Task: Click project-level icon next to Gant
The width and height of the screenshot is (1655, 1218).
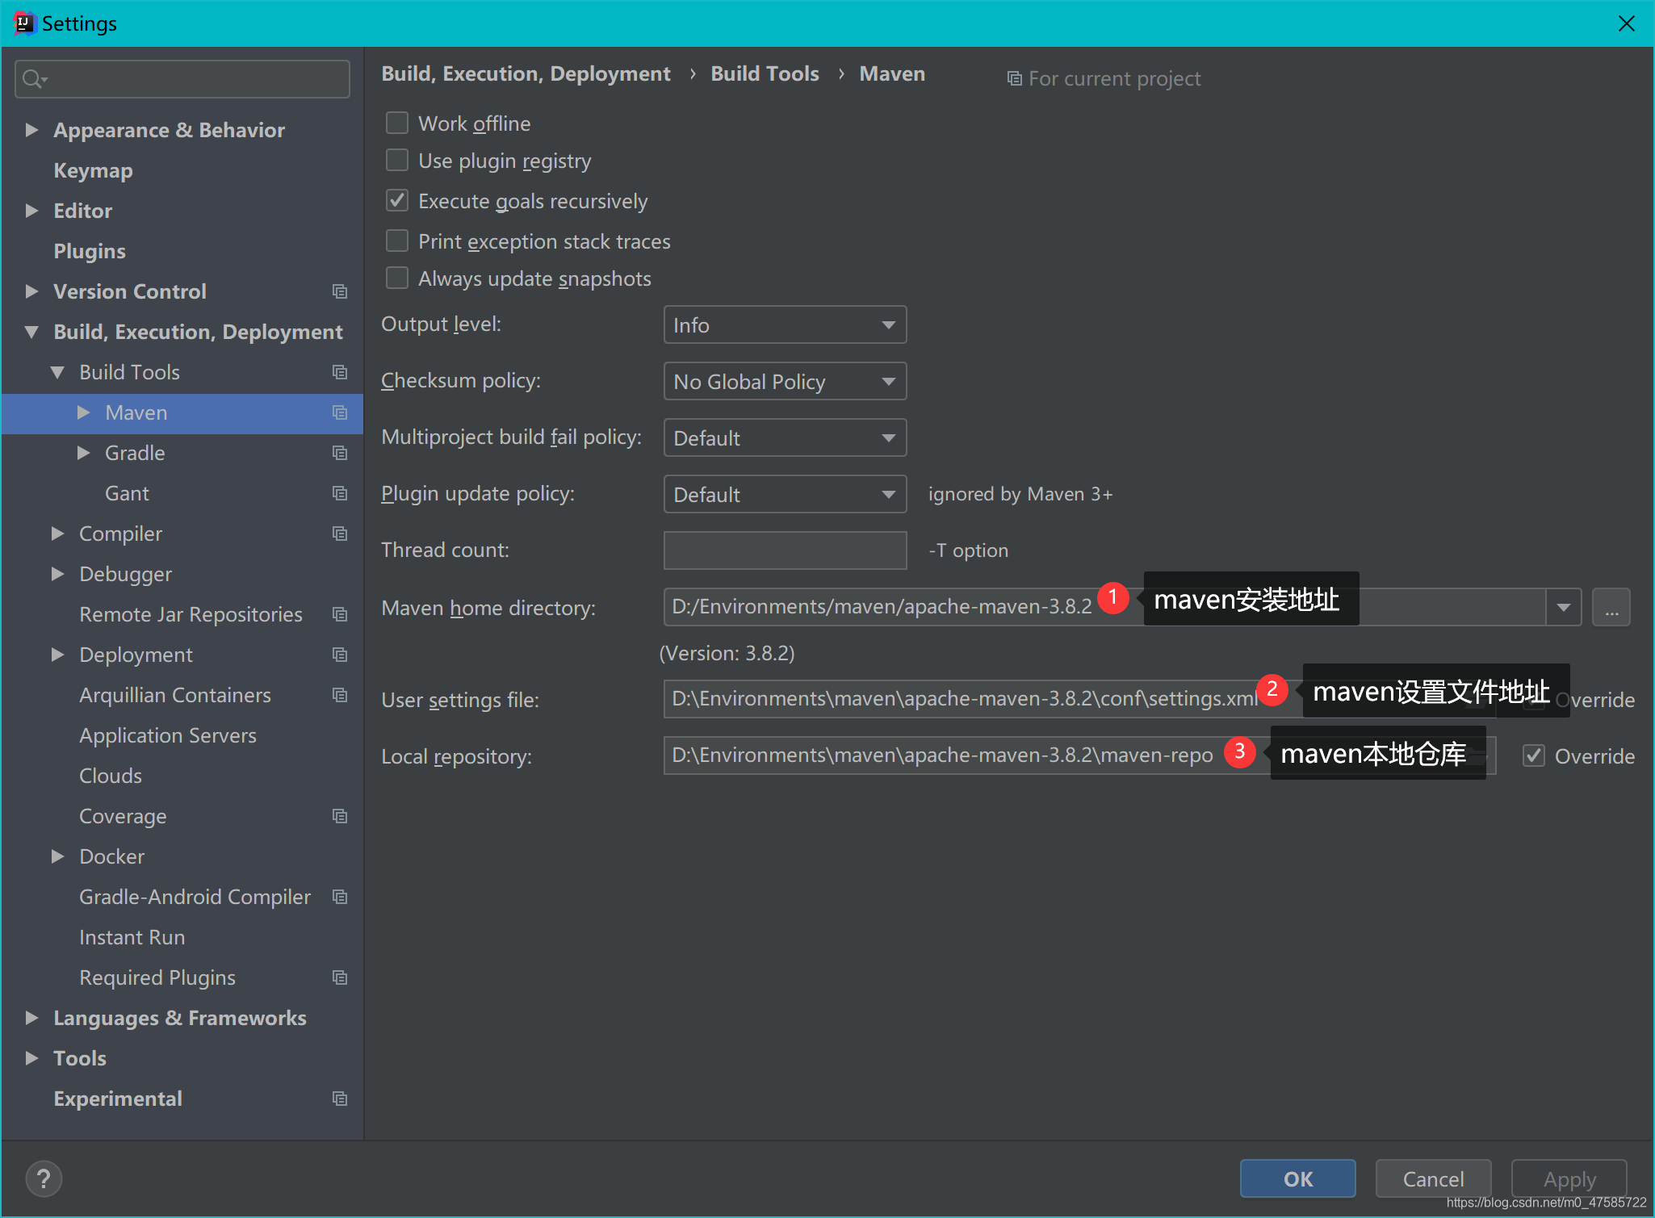Action: tap(340, 493)
